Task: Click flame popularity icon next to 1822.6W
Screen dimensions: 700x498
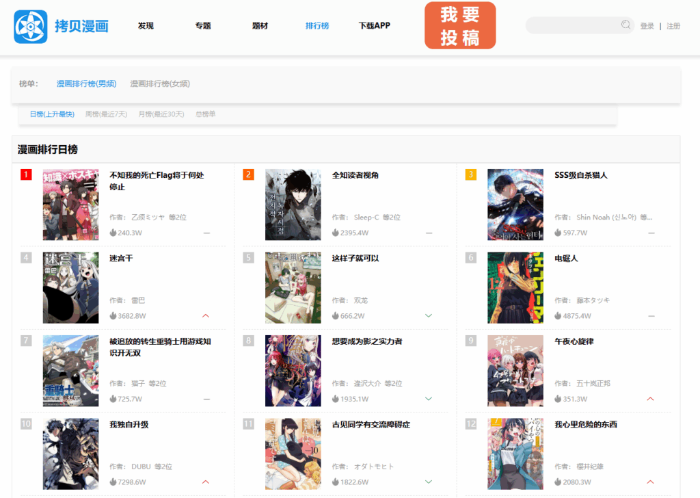Action: click(335, 482)
